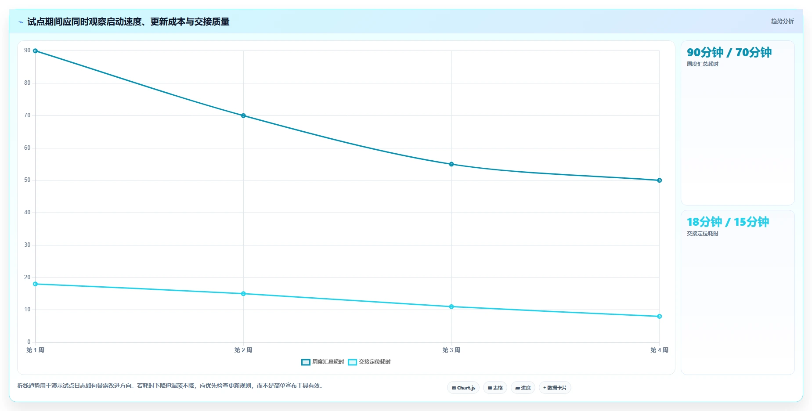Click the footer note starting 折线趋势用于演示
The image size is (812, 411).
point(171,386)
